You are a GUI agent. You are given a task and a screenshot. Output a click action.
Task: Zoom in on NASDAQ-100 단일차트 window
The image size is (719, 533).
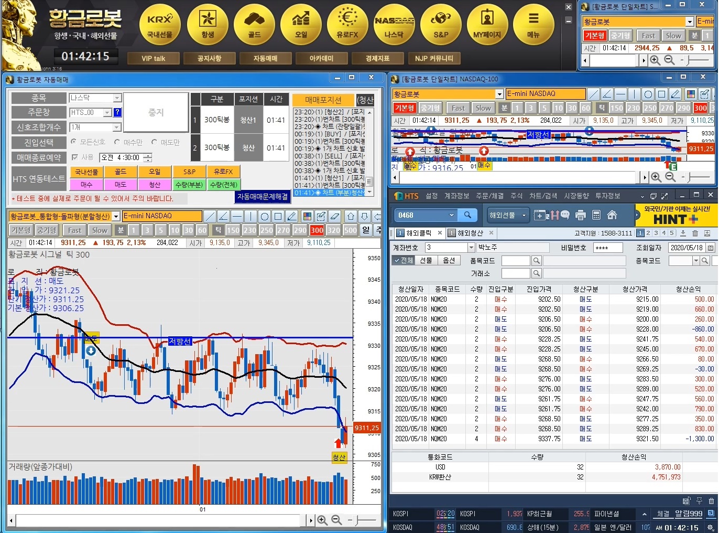click(x=656, y=177)
